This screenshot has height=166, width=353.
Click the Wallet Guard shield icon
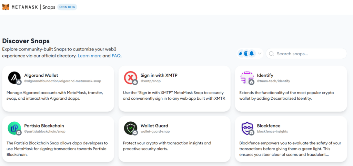pyautogui.click(x=131, y=128)
